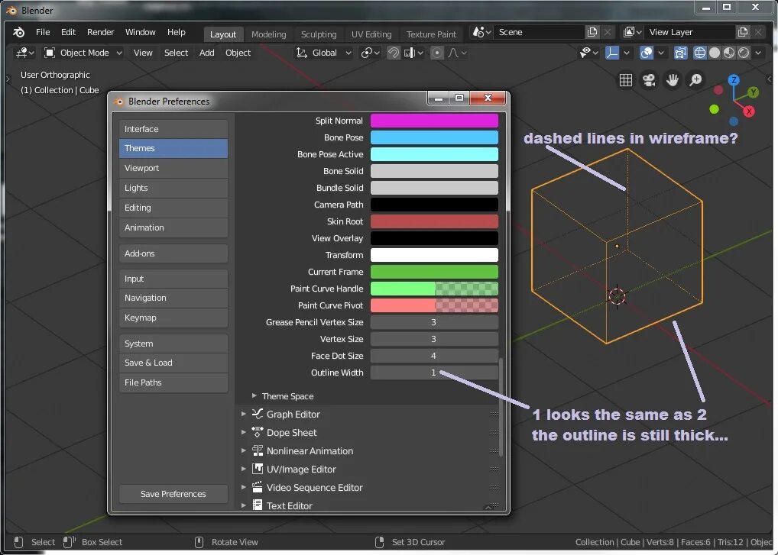Click the pan view hand icon
The height and width of the screenshot is (555, 778).
point(673,80)
